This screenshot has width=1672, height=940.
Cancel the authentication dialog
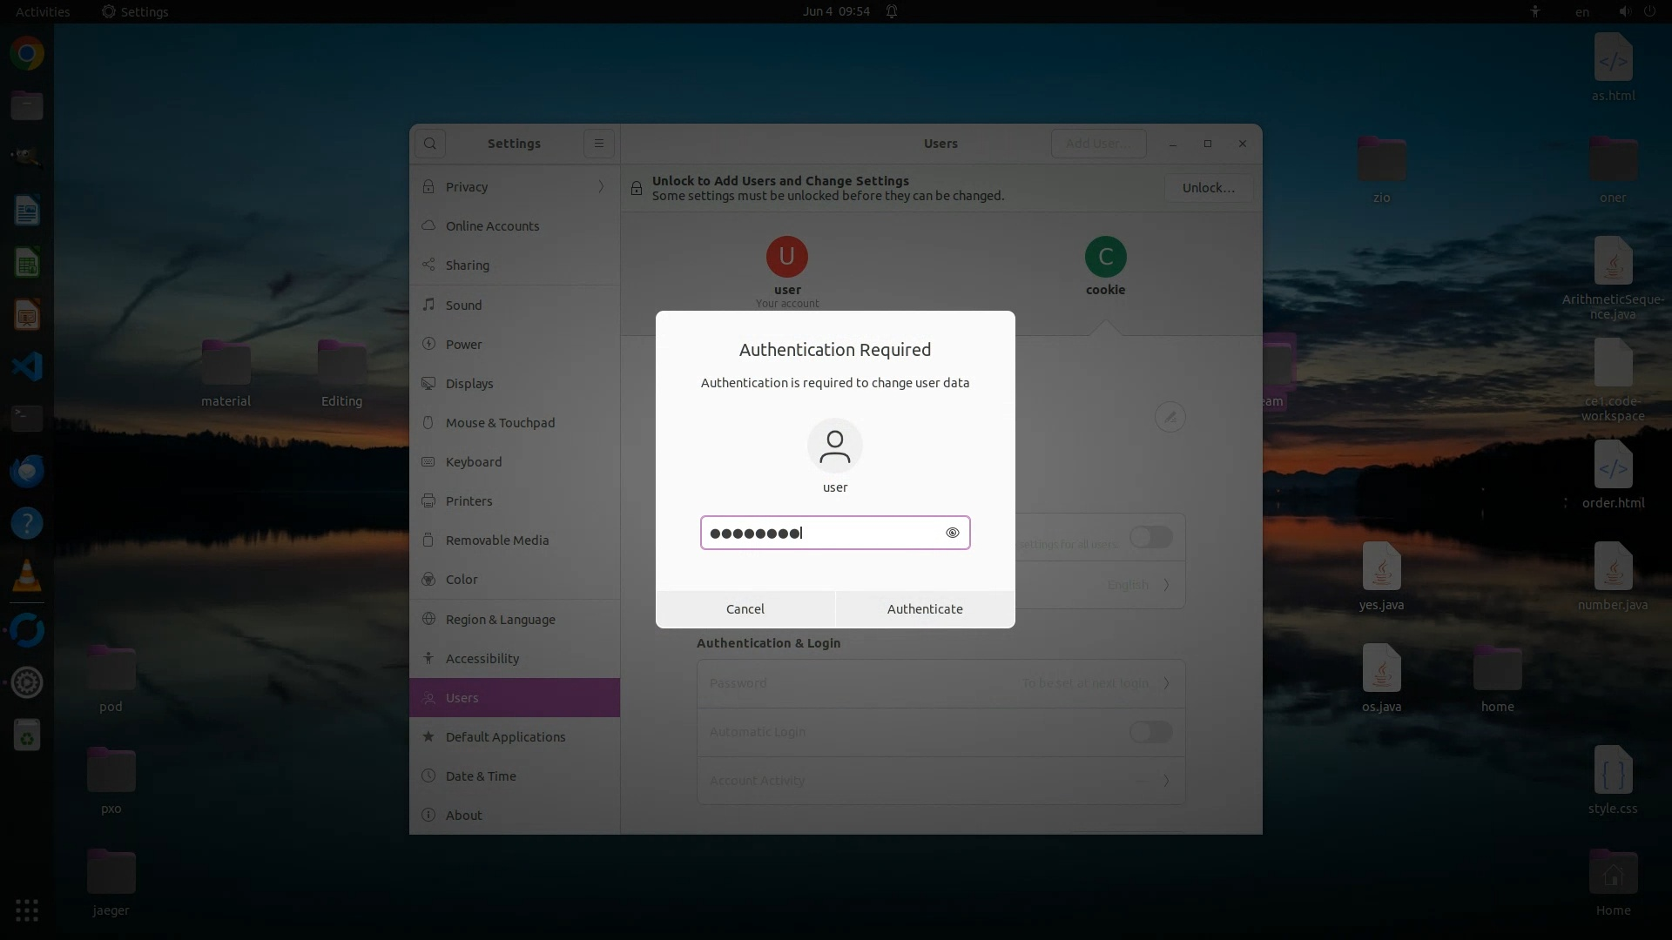745,609
